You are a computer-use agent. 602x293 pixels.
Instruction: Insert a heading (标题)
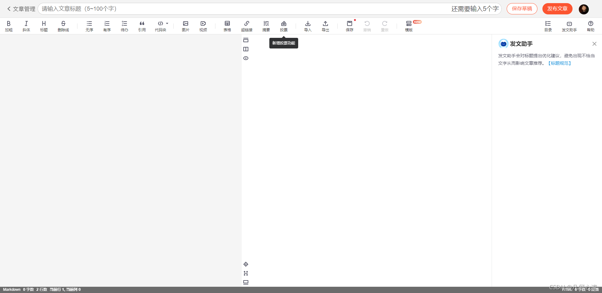tap(44, 26)
